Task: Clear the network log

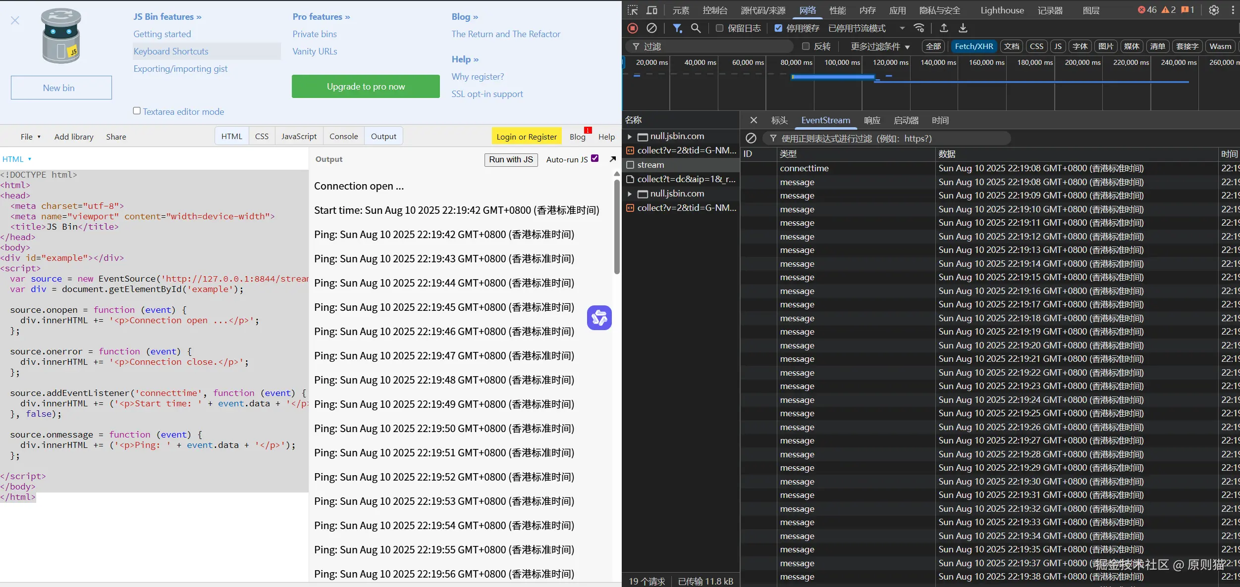Action: [x=652, y=28]
